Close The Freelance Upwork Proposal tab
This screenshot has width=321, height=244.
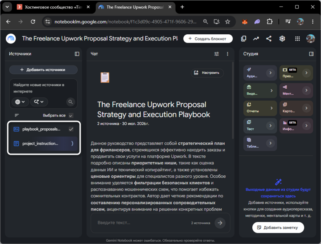[170, 7]
